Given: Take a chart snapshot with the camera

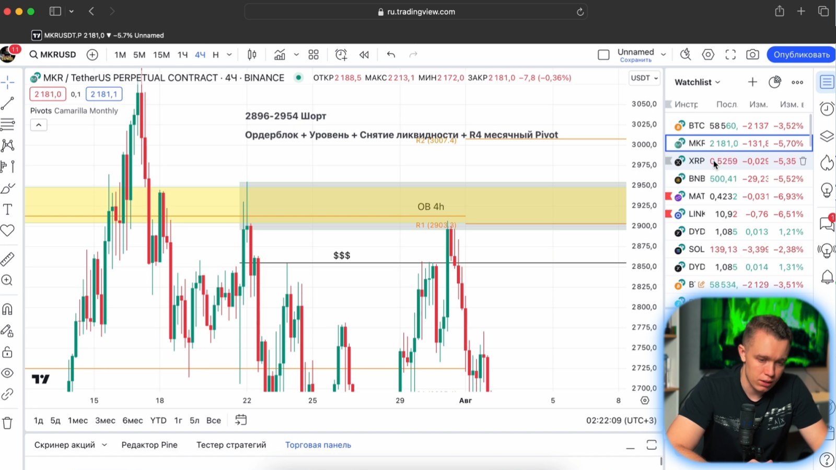Looking at the screenshot, I should coord(752,55).
